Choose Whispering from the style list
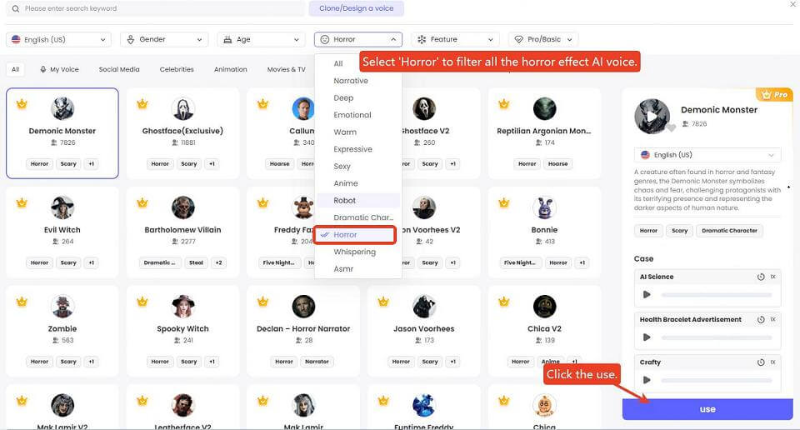 (354, 252)
